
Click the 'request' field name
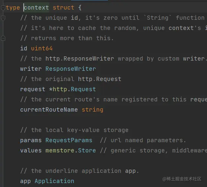(33, 89)
